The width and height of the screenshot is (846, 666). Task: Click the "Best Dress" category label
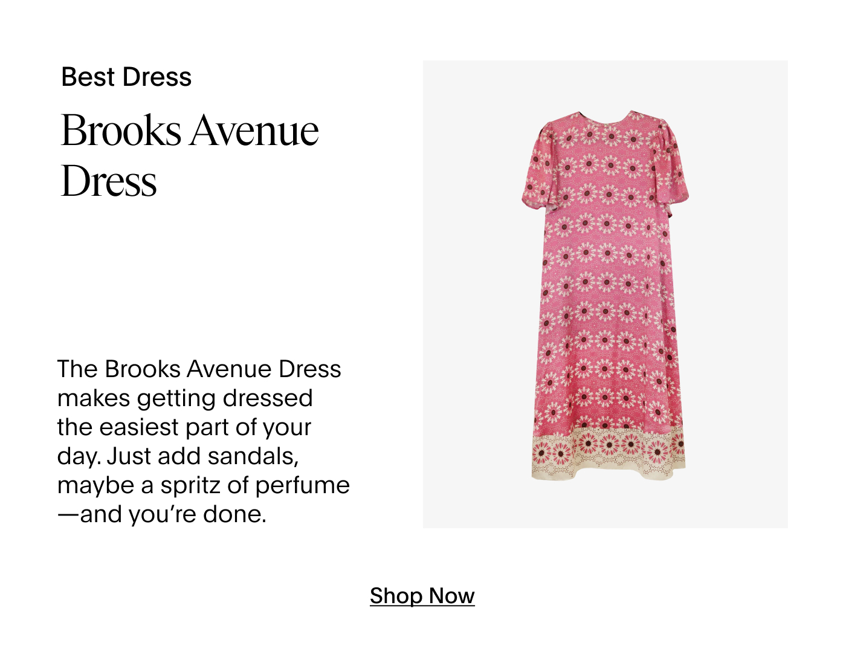[126, 77]
